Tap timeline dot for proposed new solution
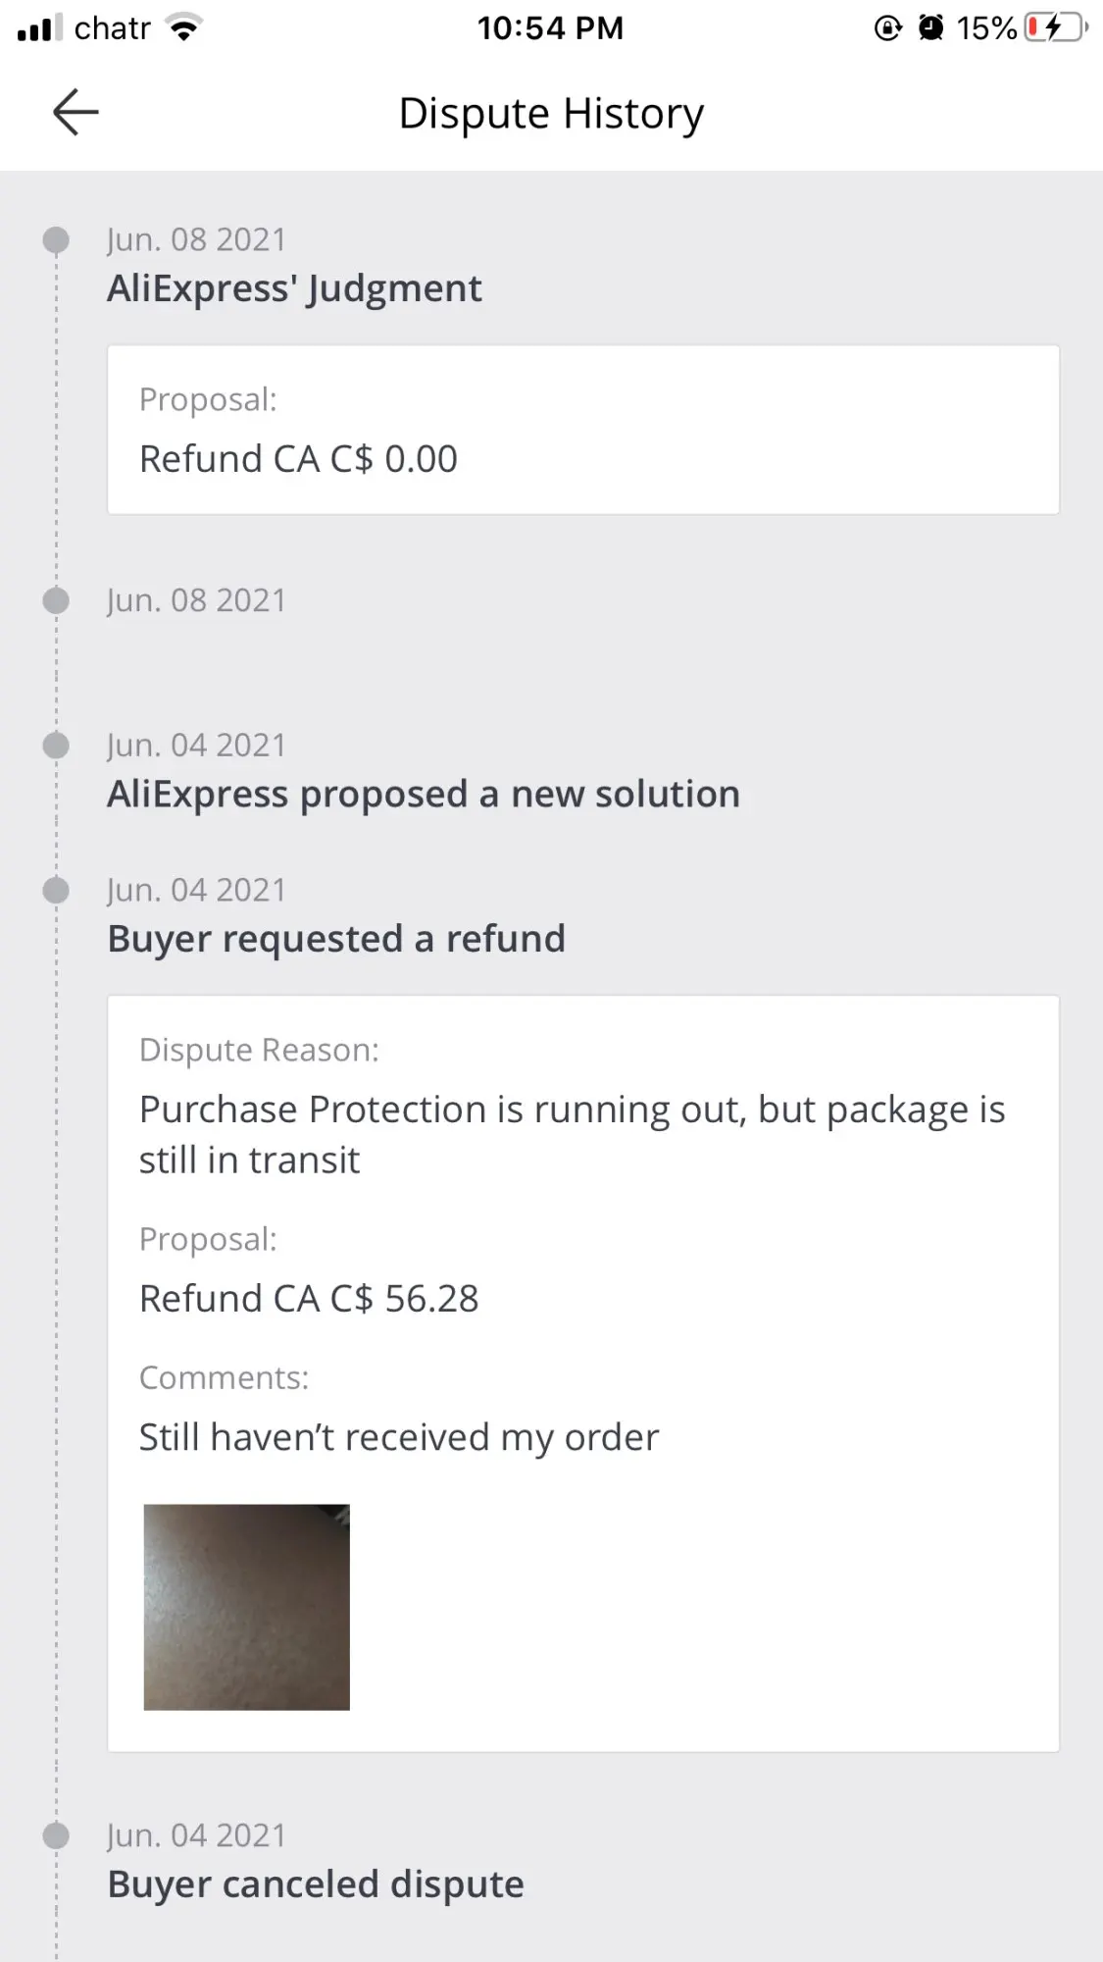 (x=57, y=746)
